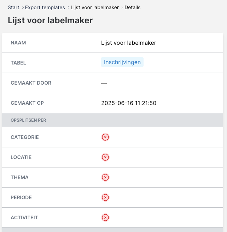This screenshot has width=227, height=232.
Task: Click the red X icon for Thema
Action: tap(105, 177)
